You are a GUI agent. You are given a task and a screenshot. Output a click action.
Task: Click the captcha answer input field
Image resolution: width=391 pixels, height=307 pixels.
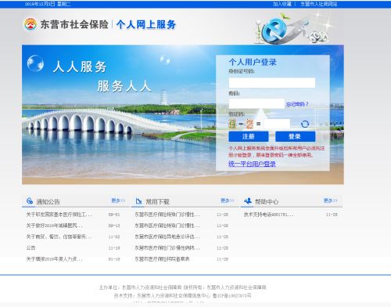point(277,124)
